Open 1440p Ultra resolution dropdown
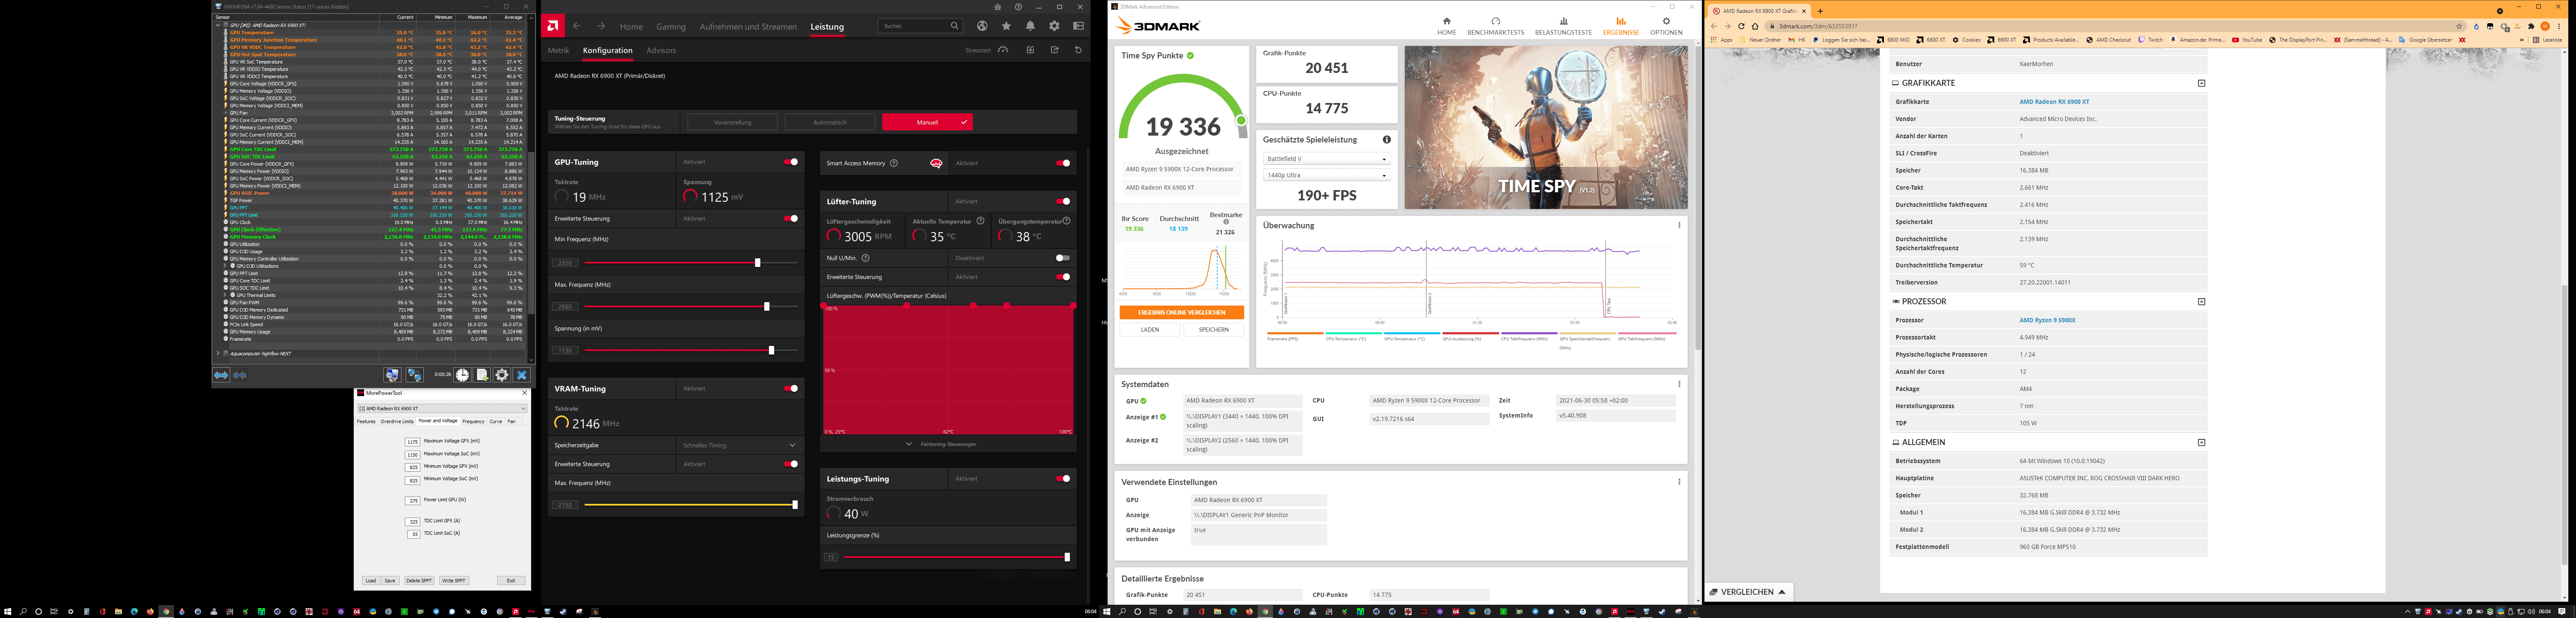The image size is (2576, 618). (x=1326, y=175)
